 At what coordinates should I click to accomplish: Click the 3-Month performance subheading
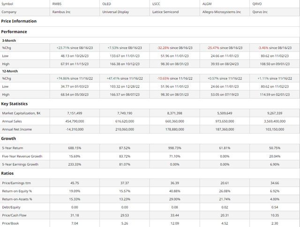[x=10, y=40]
